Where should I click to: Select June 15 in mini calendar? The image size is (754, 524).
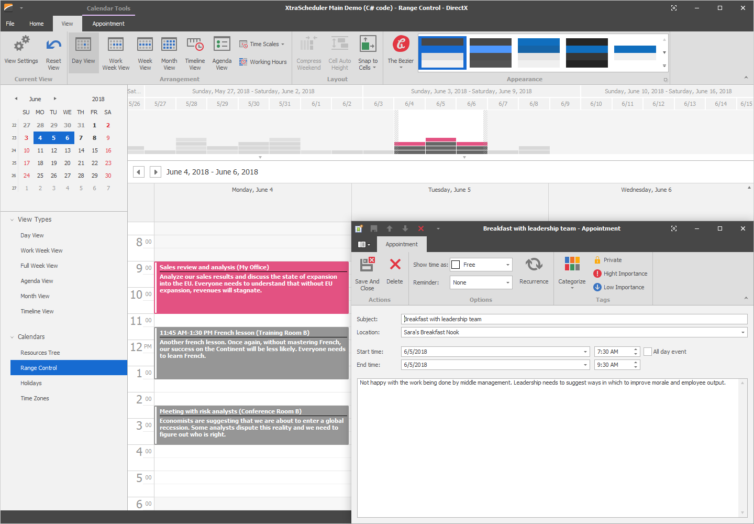95,150
